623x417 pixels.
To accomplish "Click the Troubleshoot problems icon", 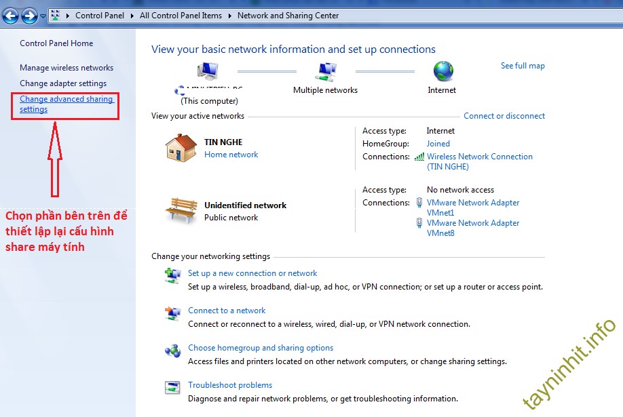I will (172, 387).
